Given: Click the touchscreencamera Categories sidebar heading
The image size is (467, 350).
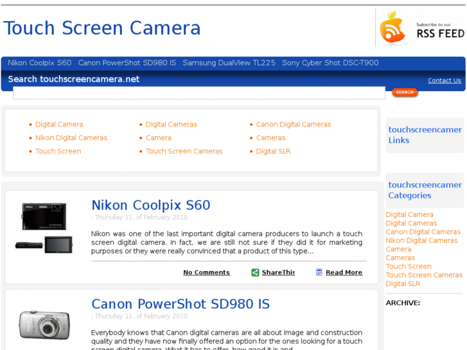Looking at the screenshot, I should coord(425,190).
